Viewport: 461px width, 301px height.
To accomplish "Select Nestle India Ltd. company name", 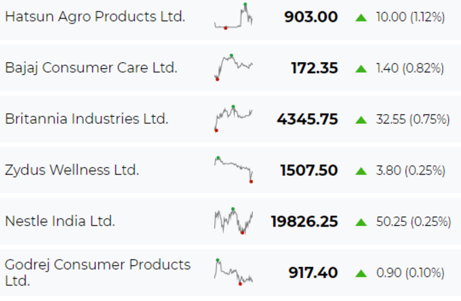I will [60, 221].
